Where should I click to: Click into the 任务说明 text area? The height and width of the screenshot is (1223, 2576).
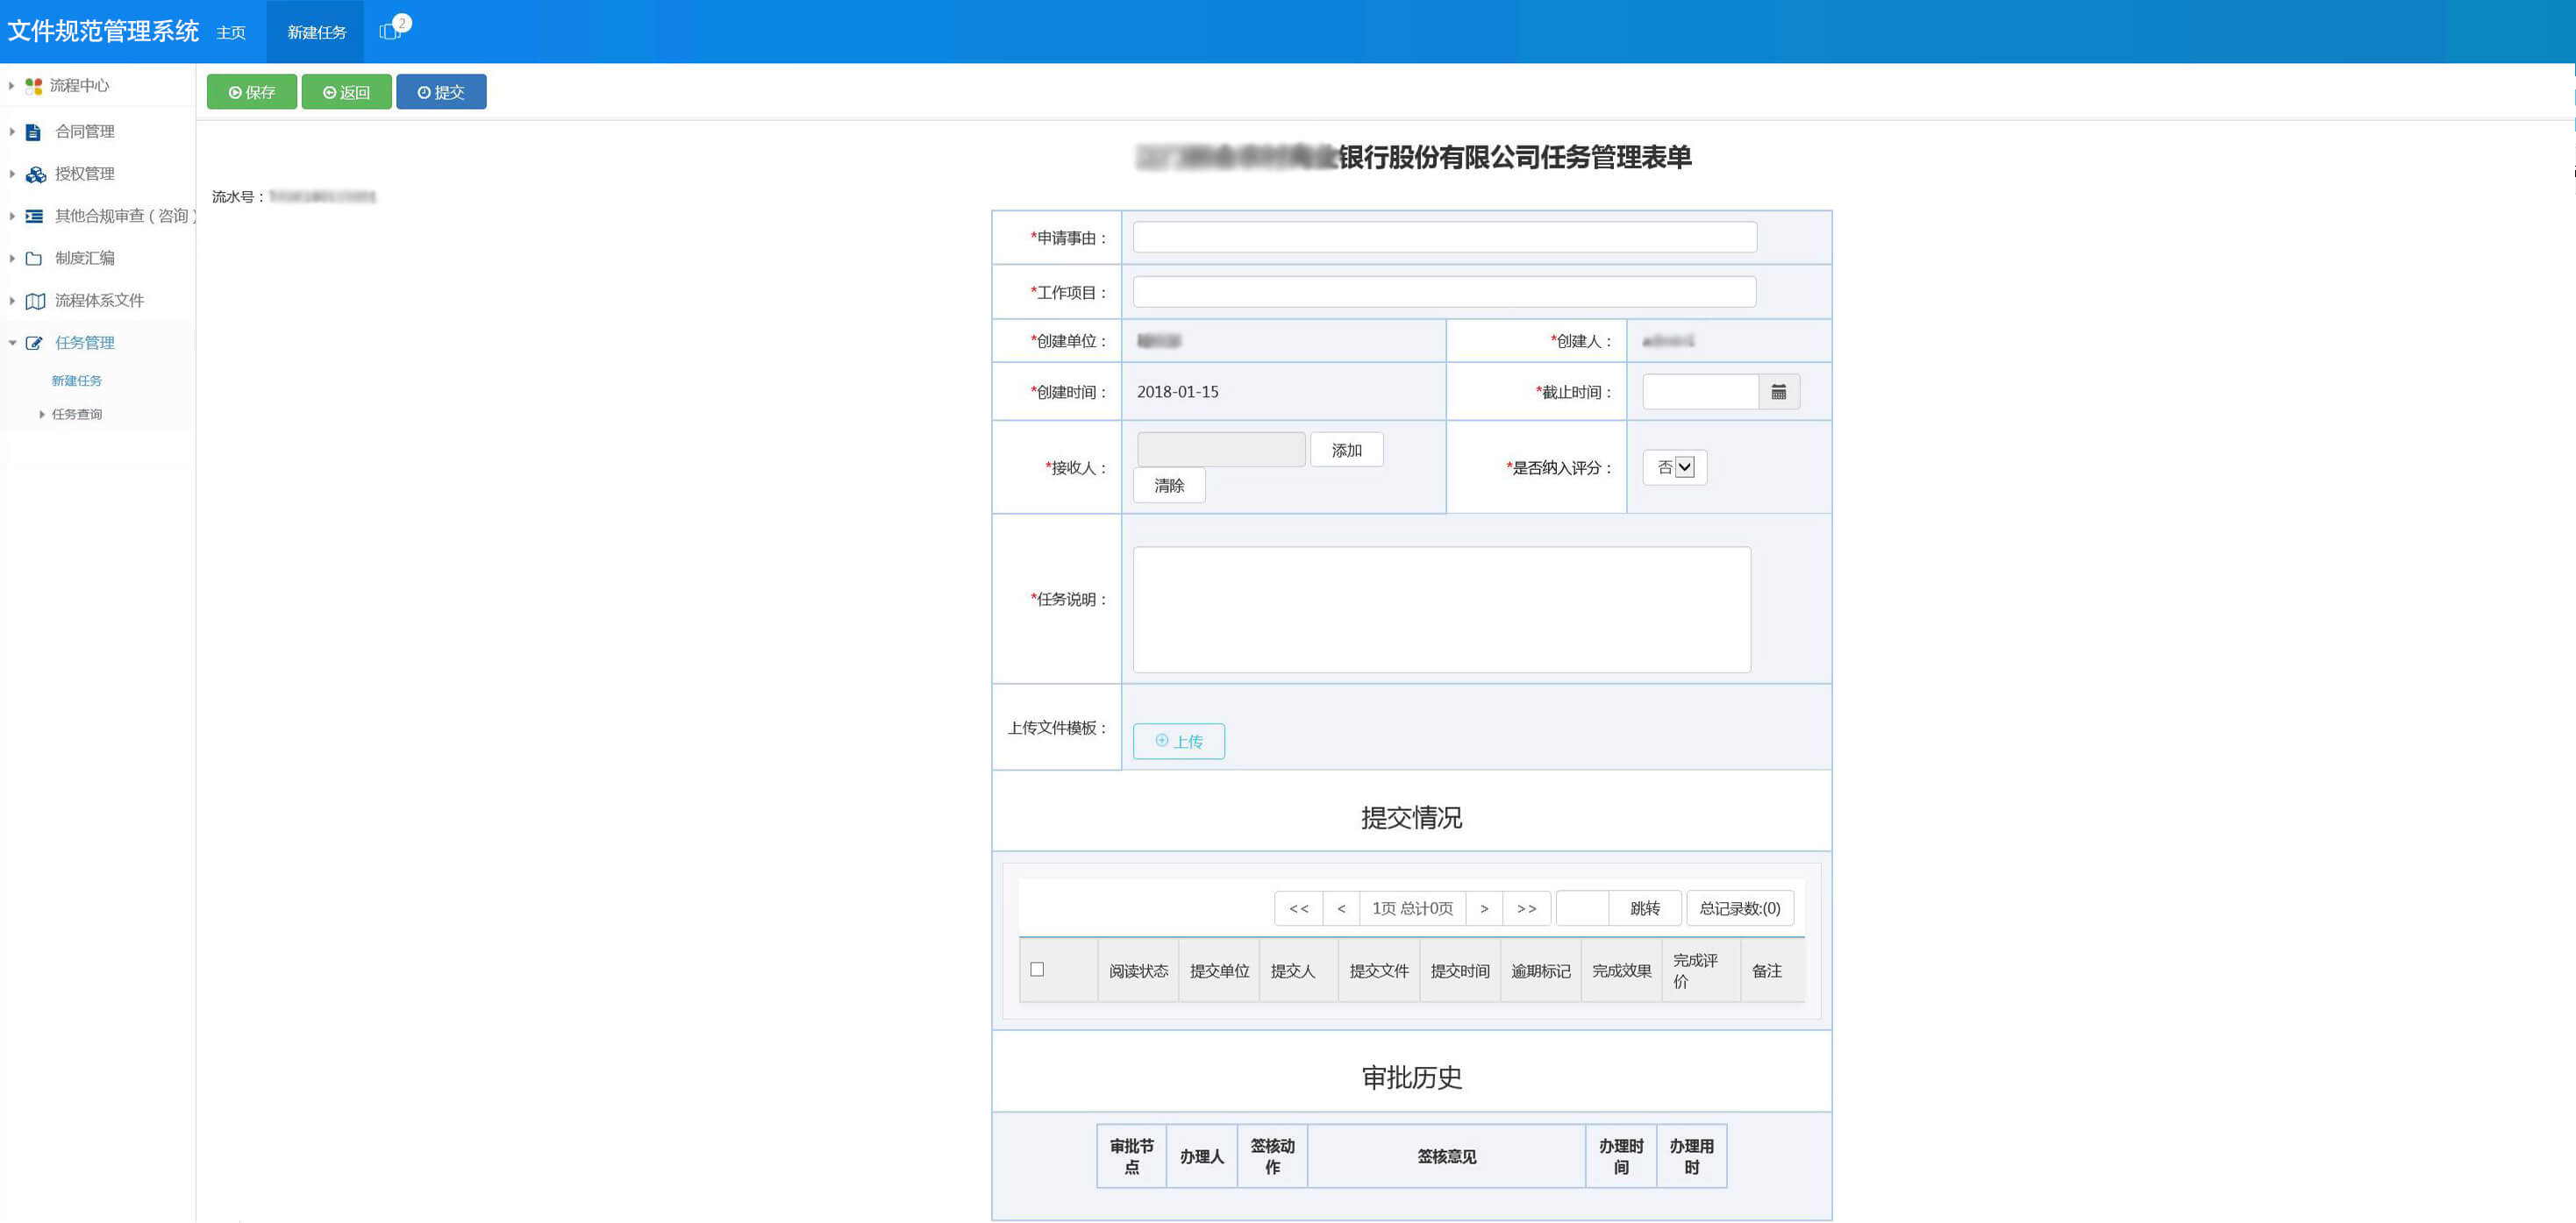point(1442,609)
